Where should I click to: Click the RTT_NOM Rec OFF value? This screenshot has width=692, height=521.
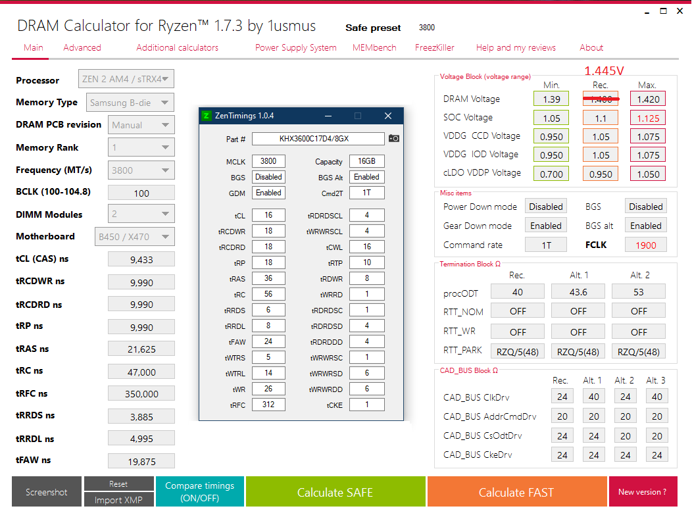tap(518, 311)
